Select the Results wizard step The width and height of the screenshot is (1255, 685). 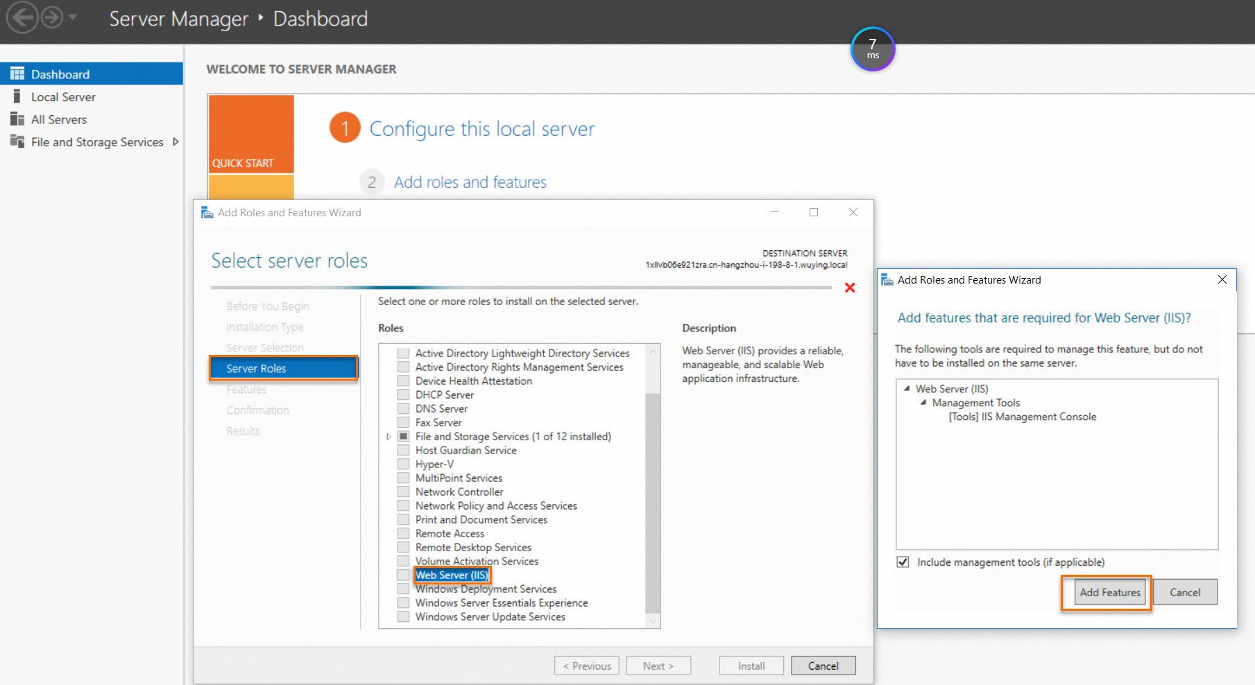pyautogui.click(x=243, y=431)
